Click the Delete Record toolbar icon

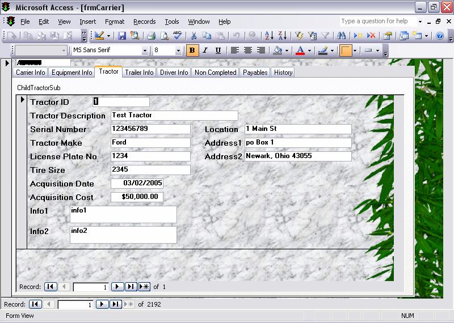click(371, 36)
